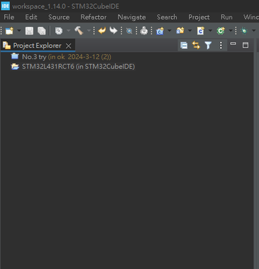The height and width of the screenshot is (269, 259).
Task: Open the Navigate menu
Action: pos(132,17)
